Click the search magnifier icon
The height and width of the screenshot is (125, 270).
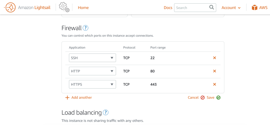(x=211, y=7)
